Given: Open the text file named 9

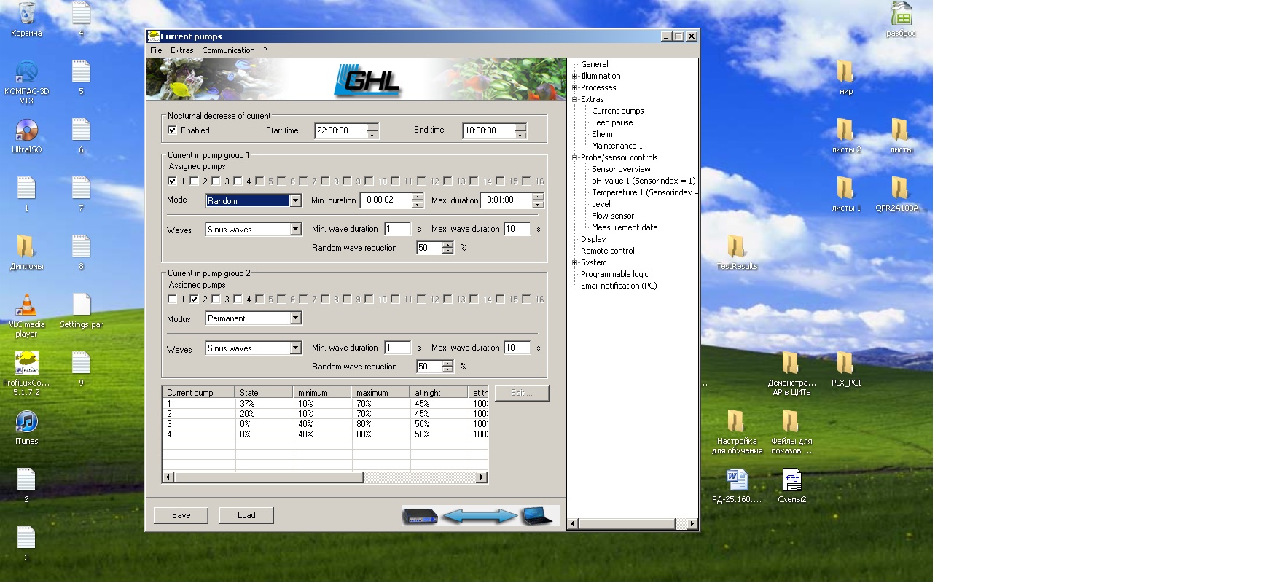Looking at the screenshot, I should click(81, 369).
